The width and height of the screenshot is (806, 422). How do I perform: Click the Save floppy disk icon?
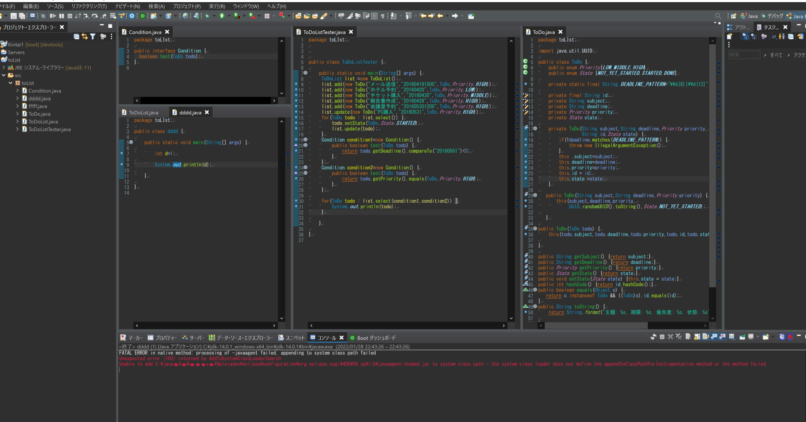pos(14,16)
